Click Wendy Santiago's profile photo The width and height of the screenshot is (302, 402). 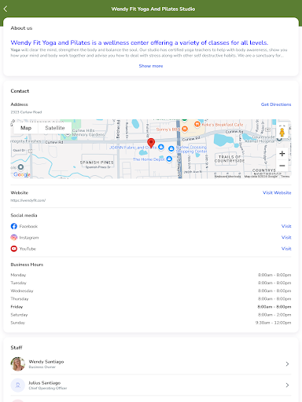pyautogui.click(x=18, y=364)
